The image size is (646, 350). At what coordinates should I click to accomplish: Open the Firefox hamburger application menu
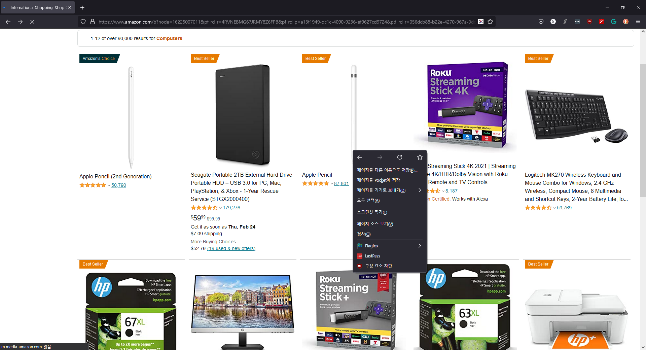(x=638, y=22)
